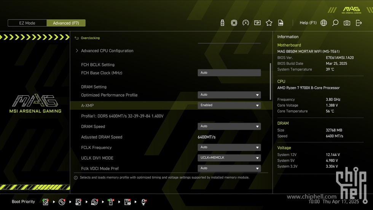The height and width of the screenshot is (210, 373).
Task: Switch to EZ Mode
Action: coord(27,23)
